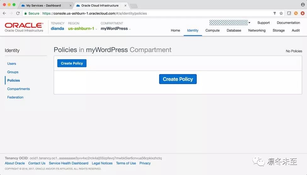Select Users in the Identity sidebar

(12, 64)
